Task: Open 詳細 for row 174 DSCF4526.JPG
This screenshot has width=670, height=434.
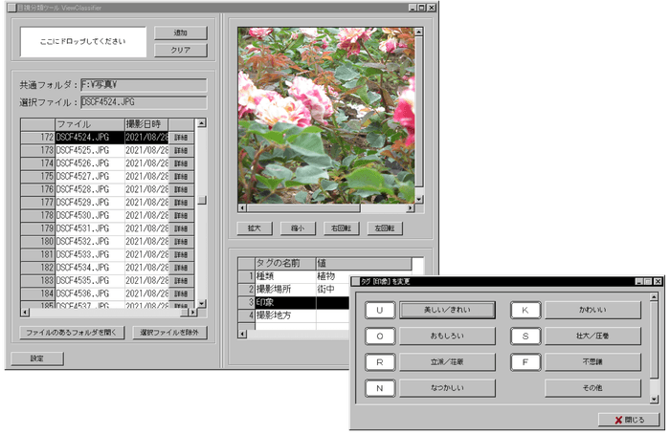Action: (181, 163)
